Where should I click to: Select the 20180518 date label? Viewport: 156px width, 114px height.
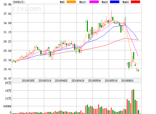(111, 81)
